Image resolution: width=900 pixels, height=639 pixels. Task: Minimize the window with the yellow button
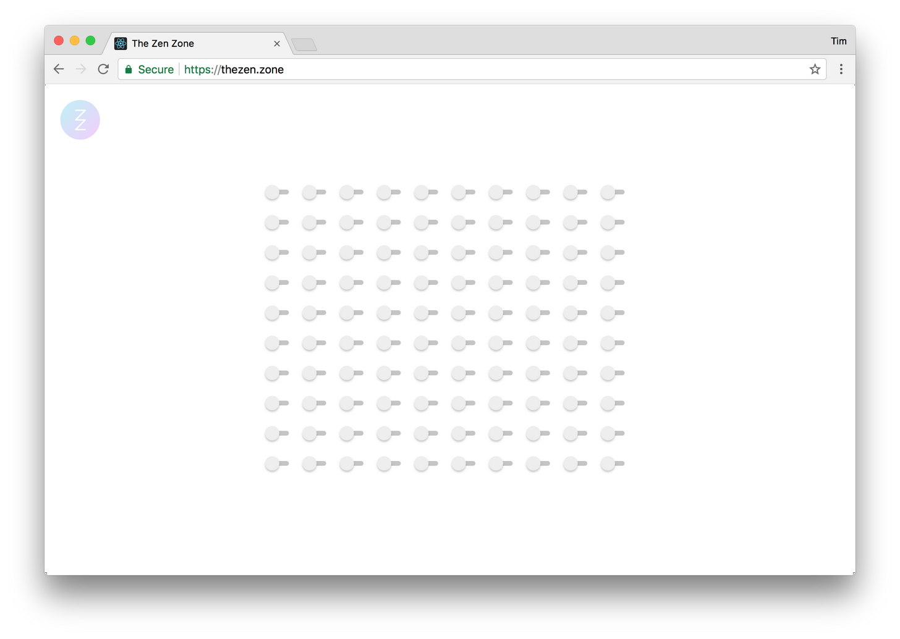pos(75,41)
